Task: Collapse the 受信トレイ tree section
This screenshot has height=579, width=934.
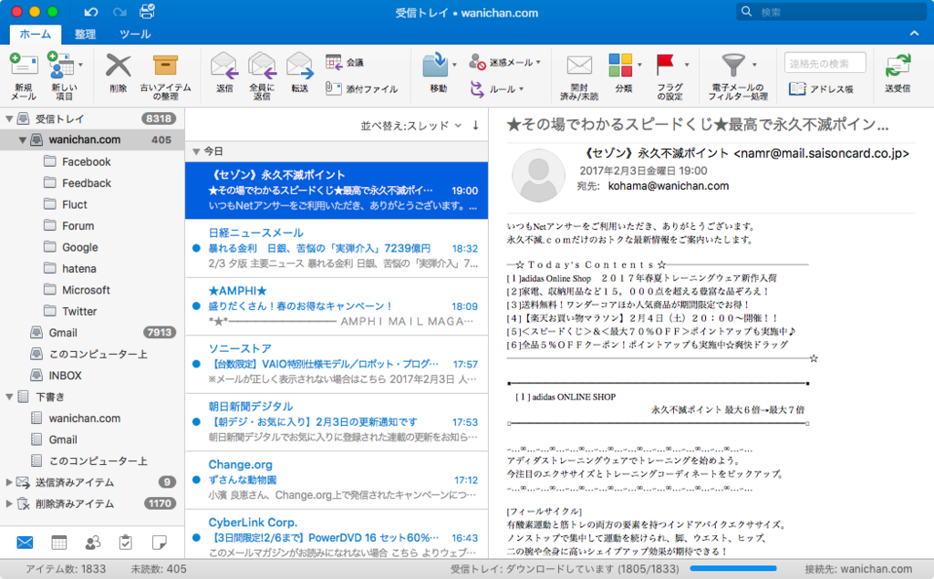Action: tap(9, 119)
